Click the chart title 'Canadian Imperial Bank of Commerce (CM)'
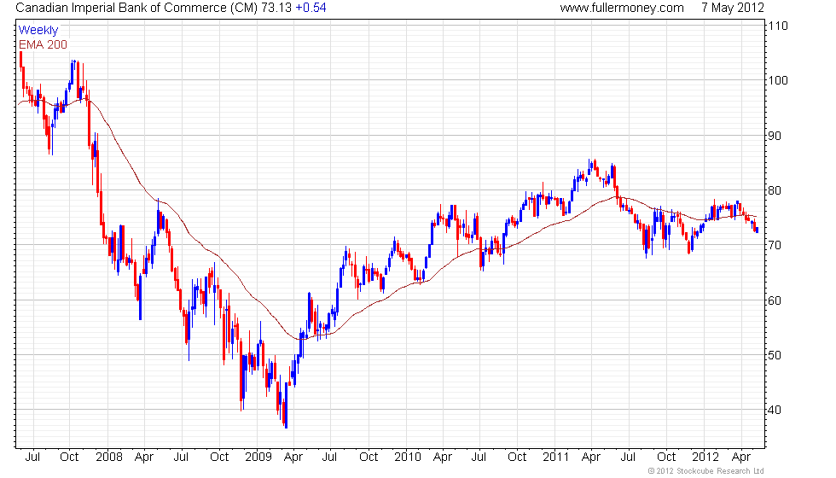 136,8
